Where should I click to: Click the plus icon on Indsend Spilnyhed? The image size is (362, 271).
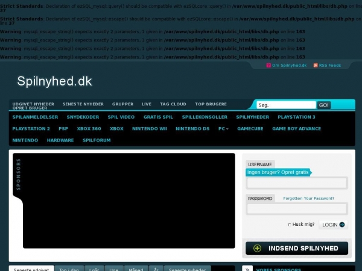[257, 248]
